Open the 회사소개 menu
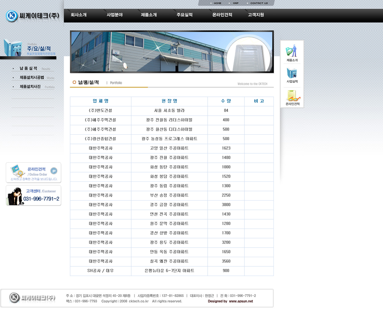 tap(79, 15)
